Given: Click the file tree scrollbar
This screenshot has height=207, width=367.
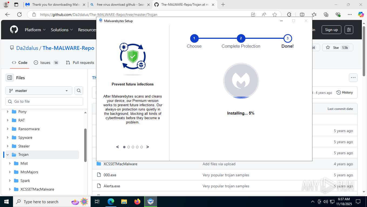Looking at the screenshot, I should tap(86, 145).
